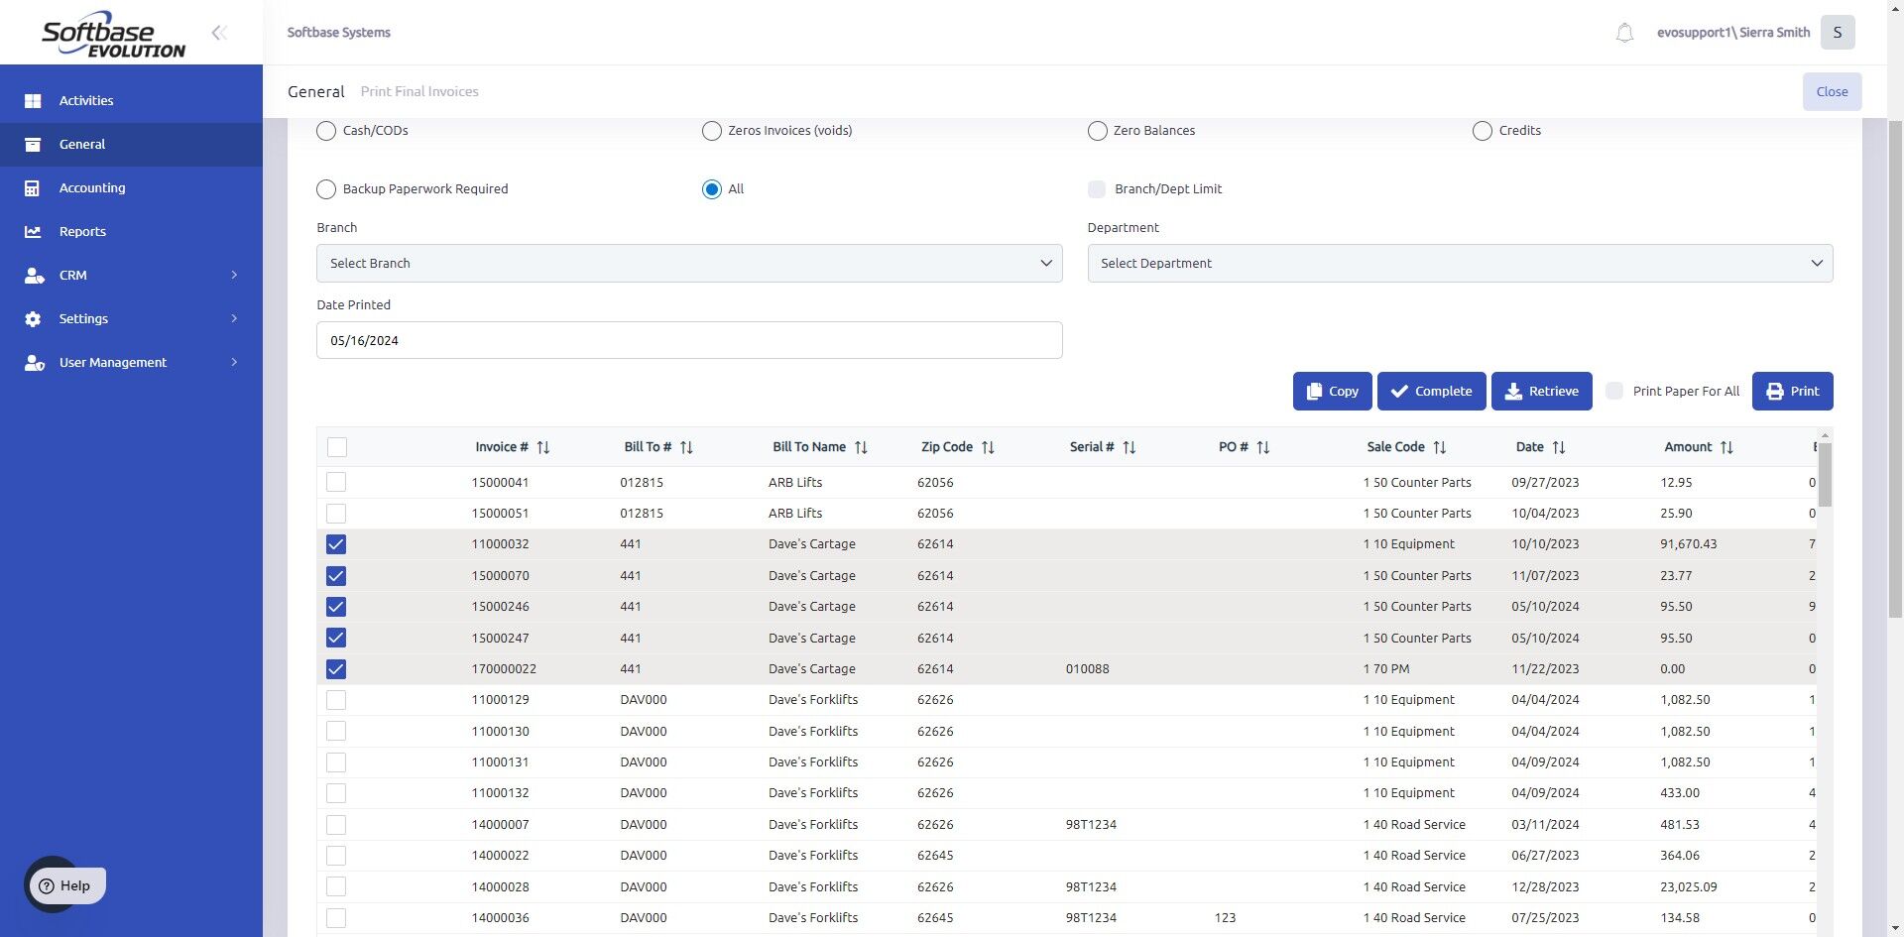
Task: Switch to the Print Final Invoices tab
Action: click(x=418, y=91)
